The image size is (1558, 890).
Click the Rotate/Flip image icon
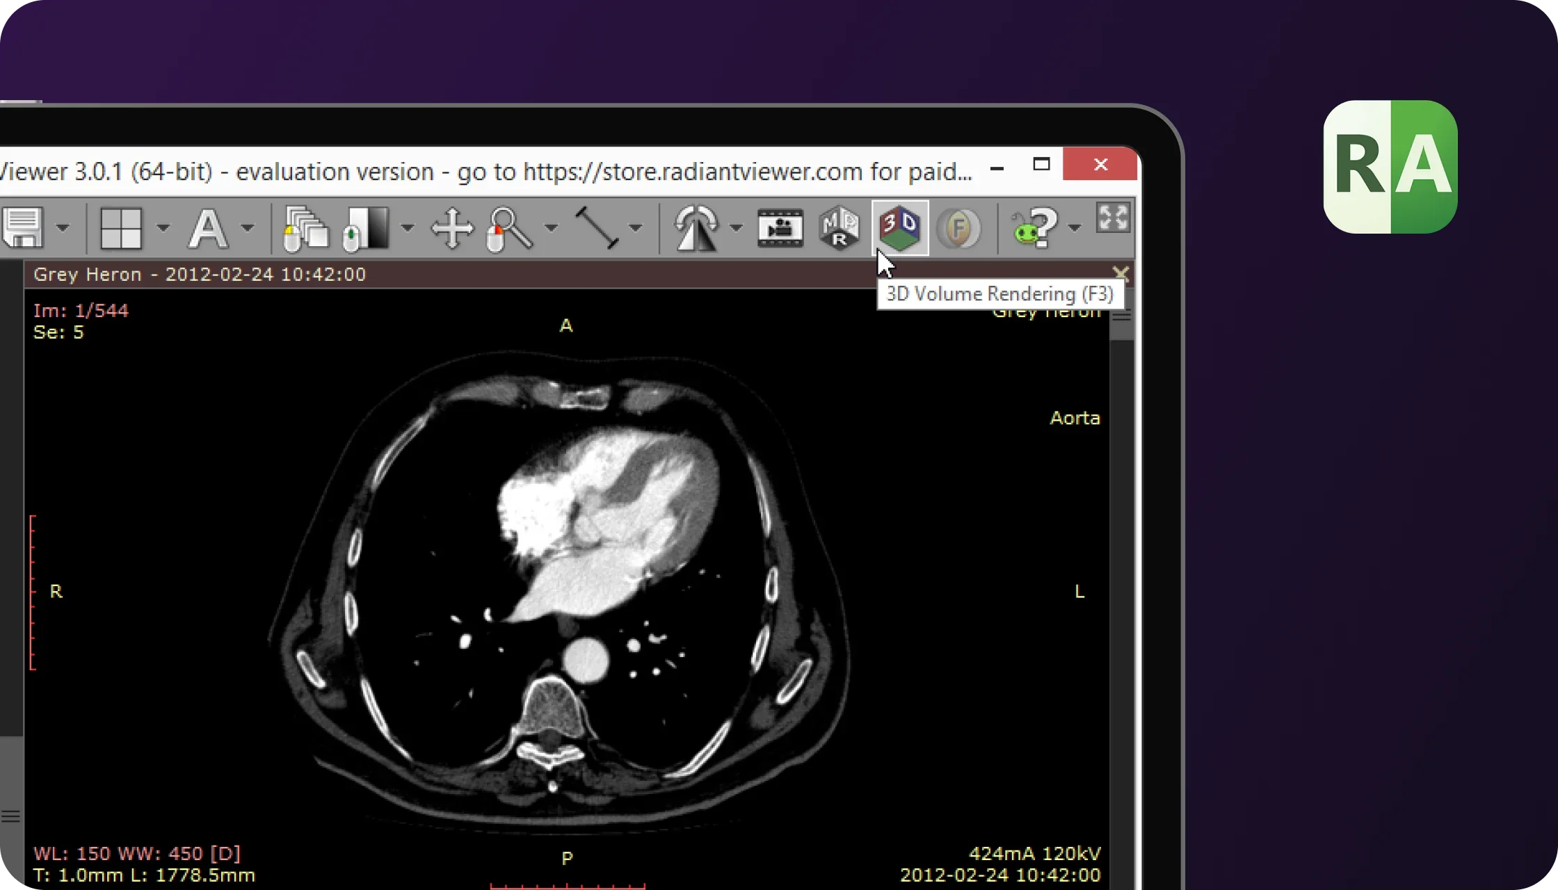click(x=696, y=228)
